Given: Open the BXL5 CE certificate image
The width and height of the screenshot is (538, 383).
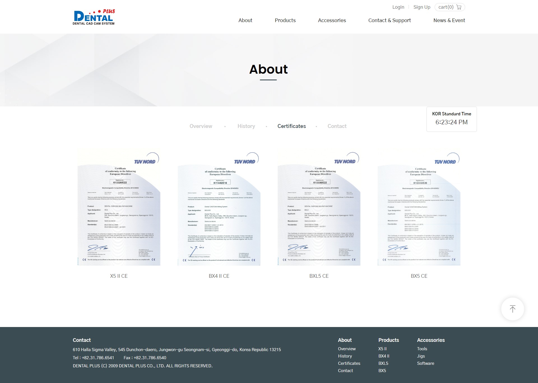Looking at the screenshot, I should pos(319,207).
